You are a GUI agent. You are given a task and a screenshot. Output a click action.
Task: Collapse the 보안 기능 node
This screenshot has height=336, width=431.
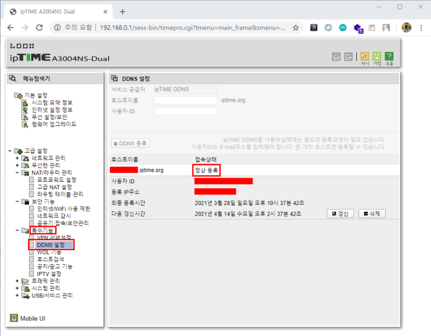coord(17,201)
